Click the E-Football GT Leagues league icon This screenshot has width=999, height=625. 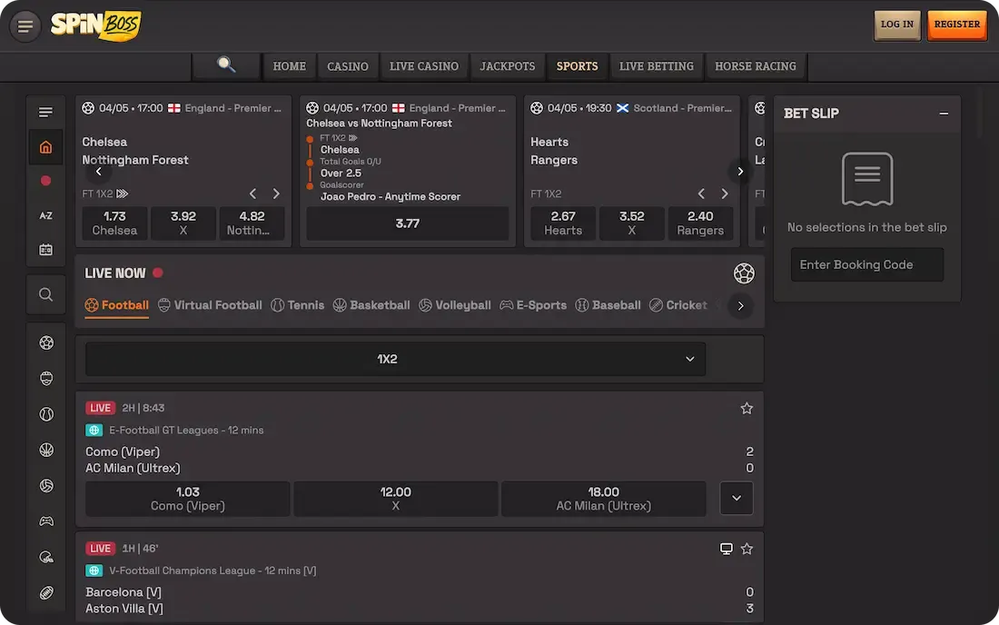tap(94, 430)
